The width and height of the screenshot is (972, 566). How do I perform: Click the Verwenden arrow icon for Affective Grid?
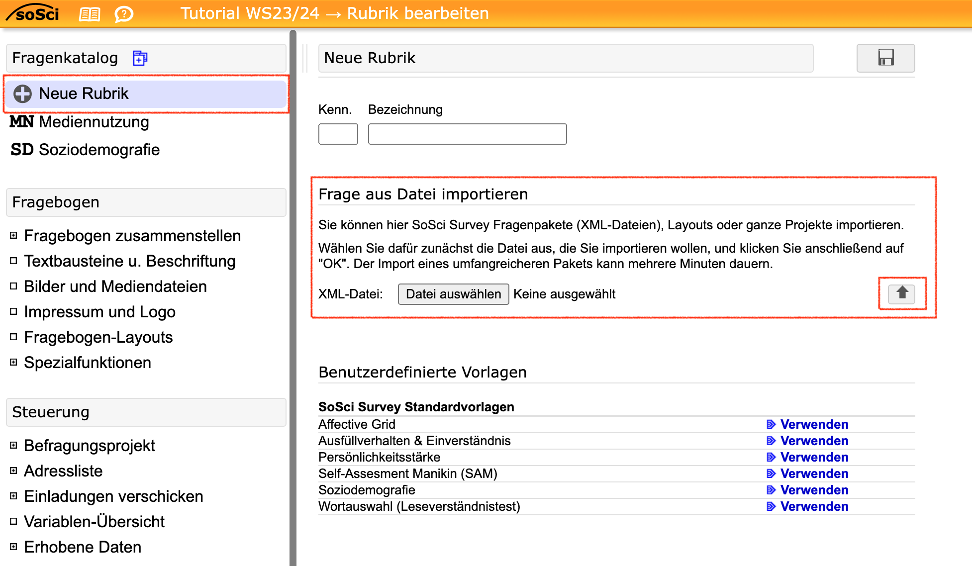pyautogui.click(x=771, y=424)
